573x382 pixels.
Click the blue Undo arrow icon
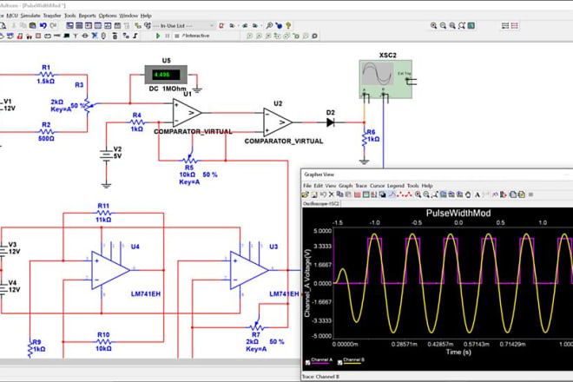coord(43,25)
